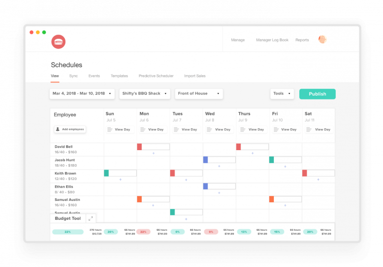Click Monday's red 22% budget pill
This screenshot has height=267, width=383.
pyautogui.click(x=144, y=232)
